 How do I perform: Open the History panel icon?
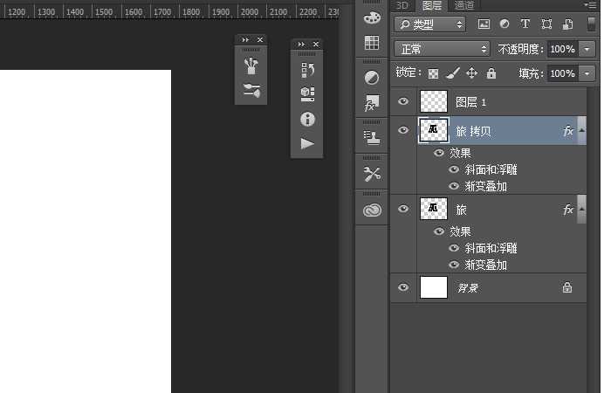click(306, 70)
